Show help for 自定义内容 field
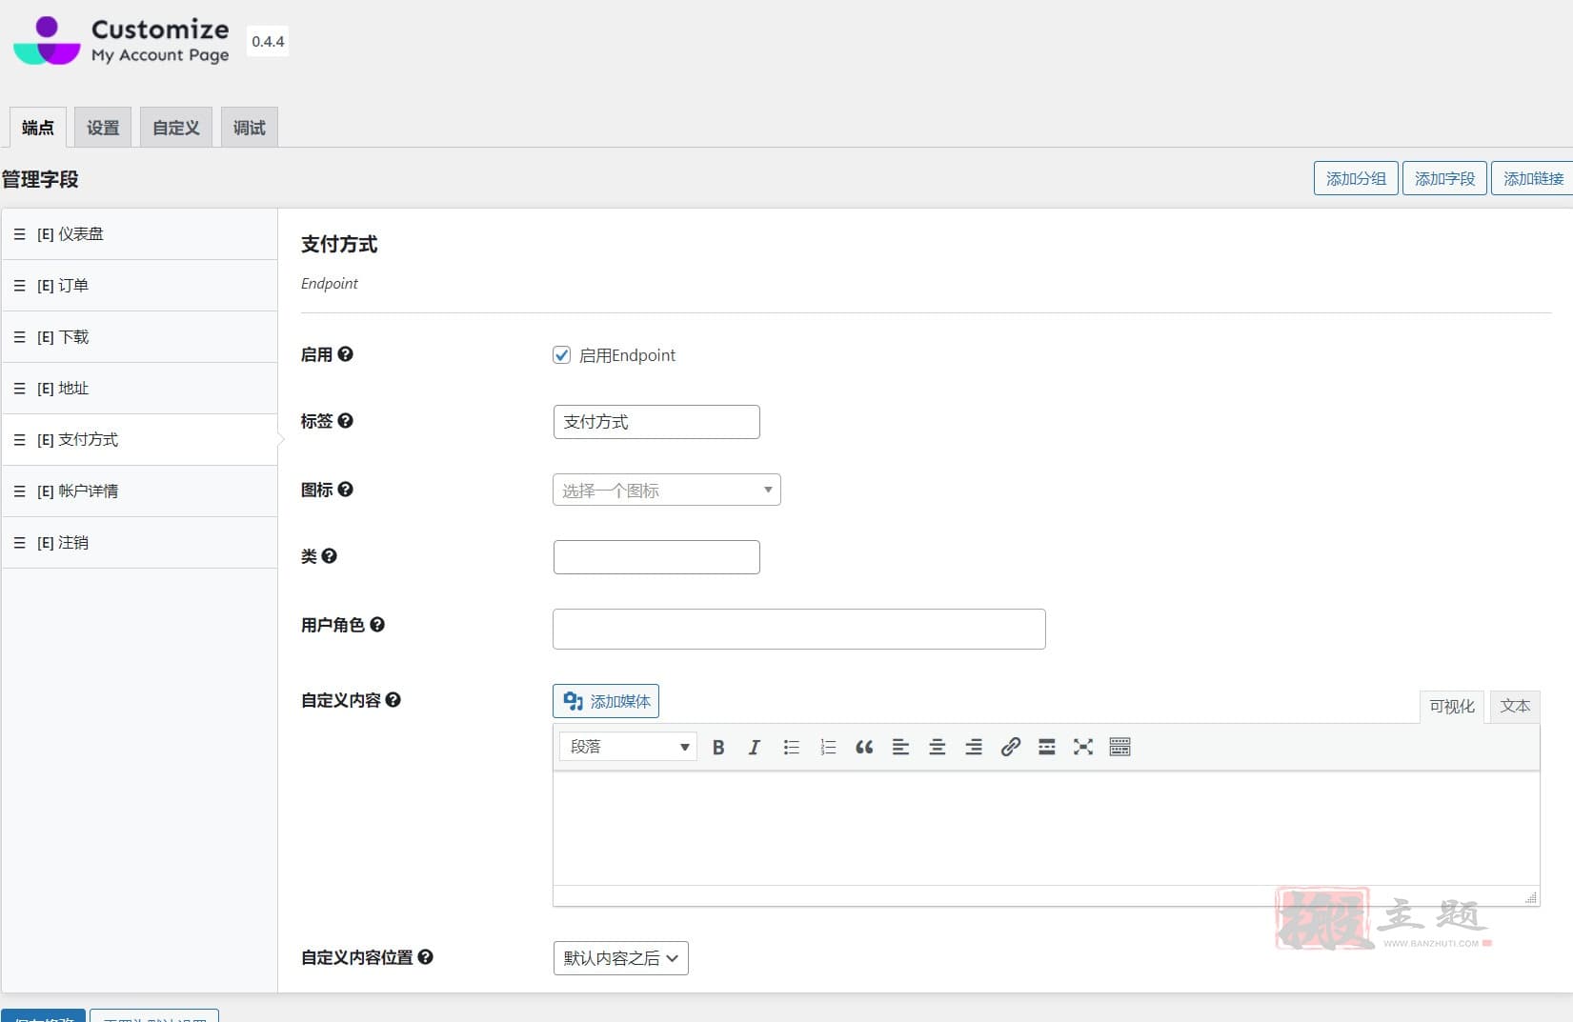The width and height of the screenshot is (1573, 1022). 393,700
